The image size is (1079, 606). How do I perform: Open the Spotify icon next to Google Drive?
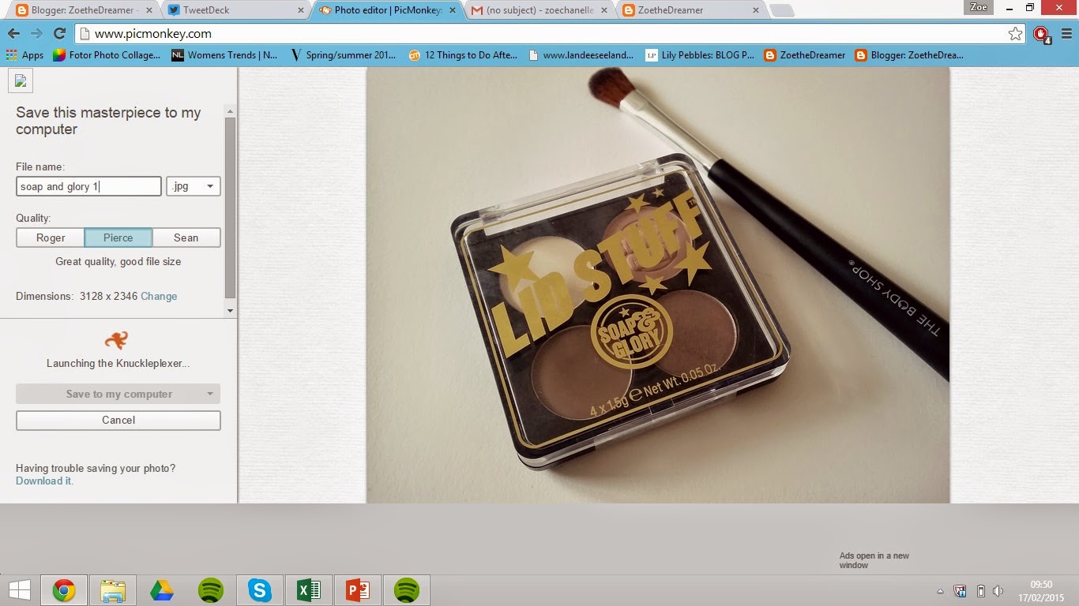click(211, 590)
